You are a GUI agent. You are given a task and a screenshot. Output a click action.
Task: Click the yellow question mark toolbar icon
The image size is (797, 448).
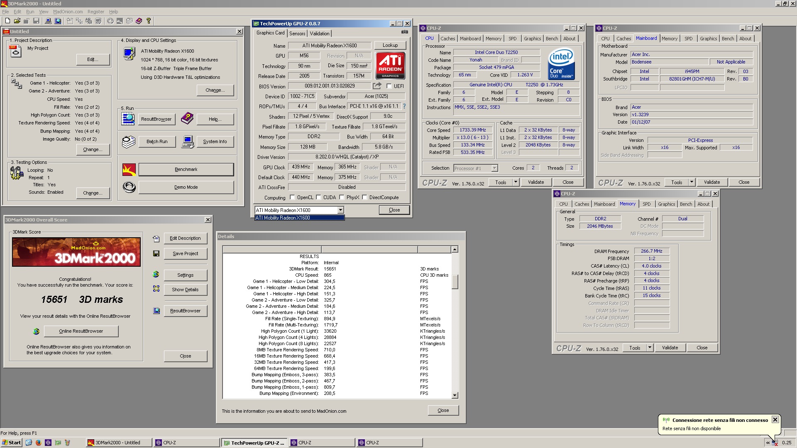(149, 21)
